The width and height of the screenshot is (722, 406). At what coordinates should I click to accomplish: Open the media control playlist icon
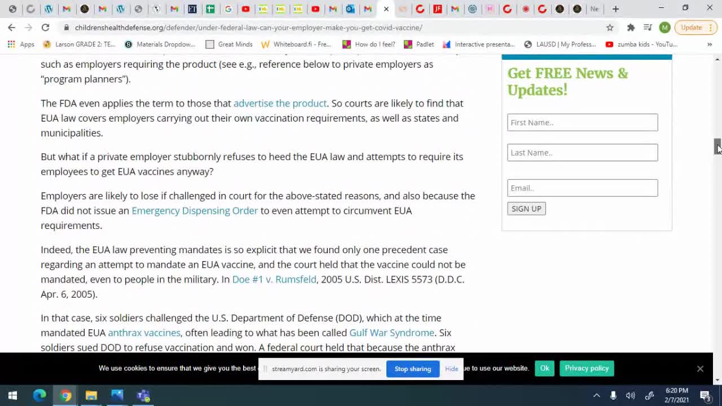tap(648, 27)
